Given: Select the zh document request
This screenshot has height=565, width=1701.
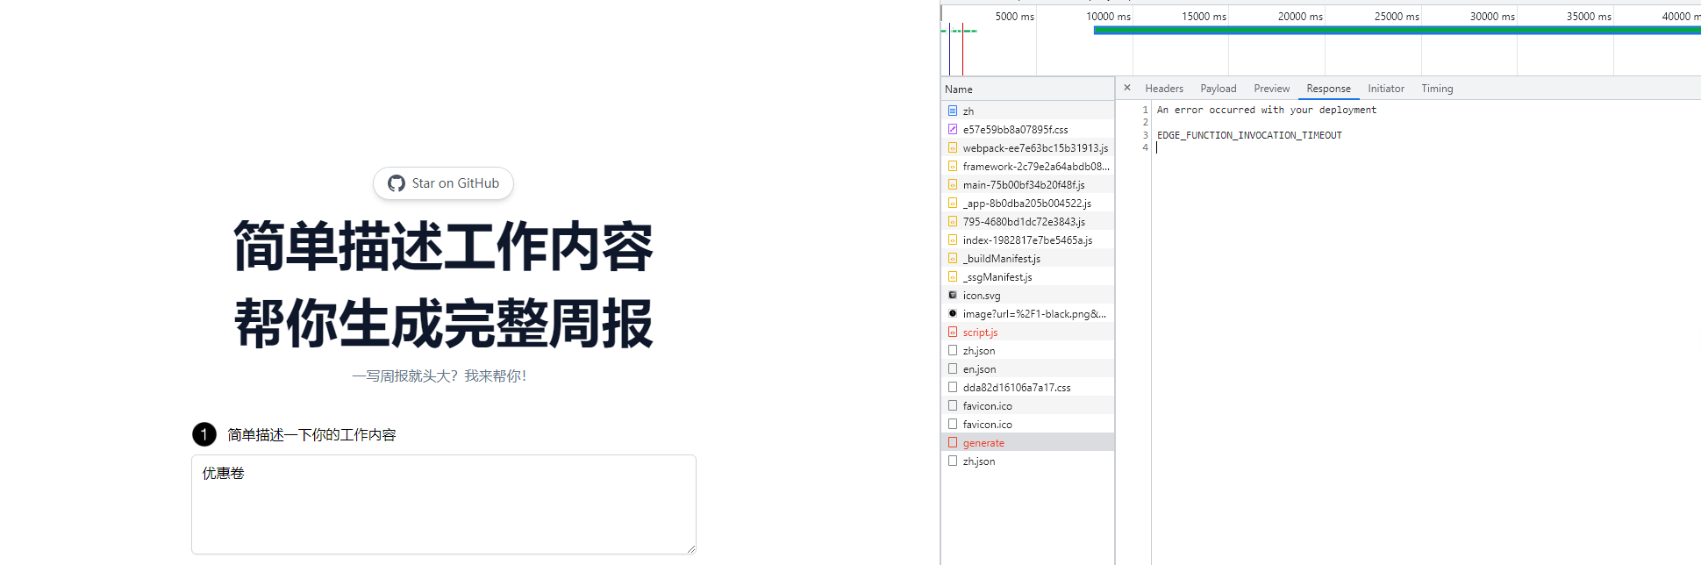Looking at the screenshot, I should tap(1027, 111).
